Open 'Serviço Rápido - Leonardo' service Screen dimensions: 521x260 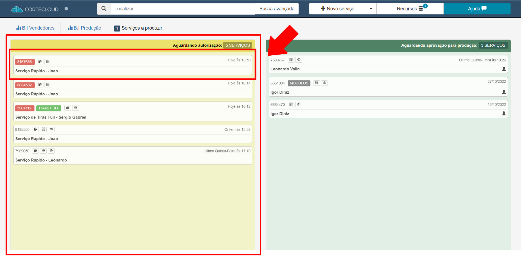(x=41, y=160)
